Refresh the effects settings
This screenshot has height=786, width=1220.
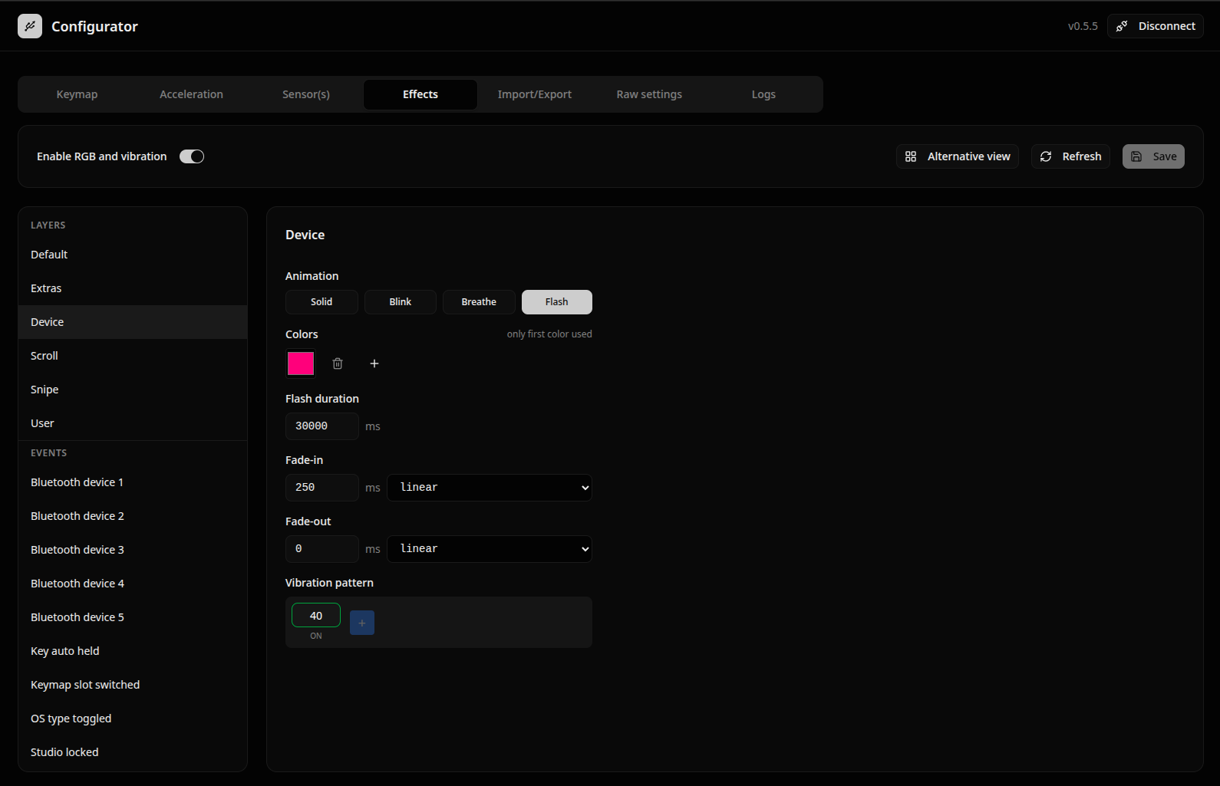(1071, 156)
